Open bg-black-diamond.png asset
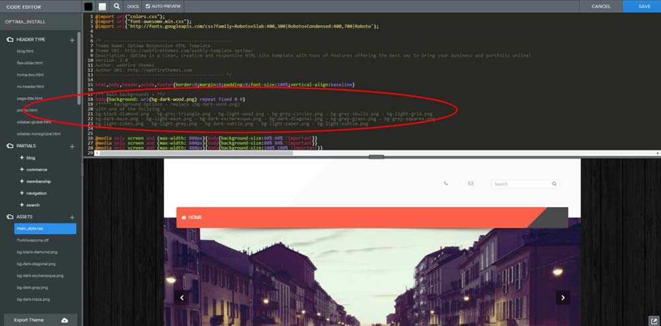661x326 pixels. point(37,252)
